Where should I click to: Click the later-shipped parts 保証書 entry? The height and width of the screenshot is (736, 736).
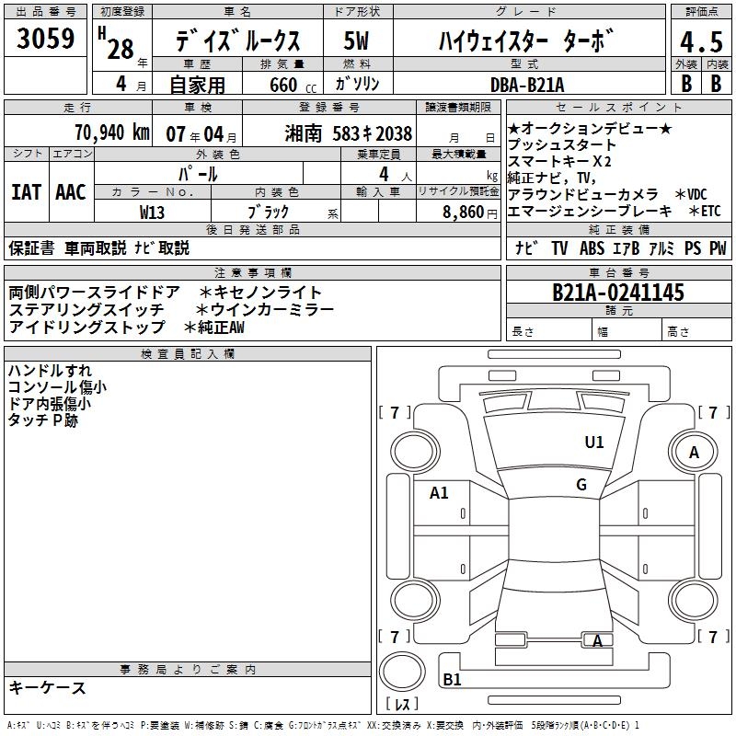point(31,247)
